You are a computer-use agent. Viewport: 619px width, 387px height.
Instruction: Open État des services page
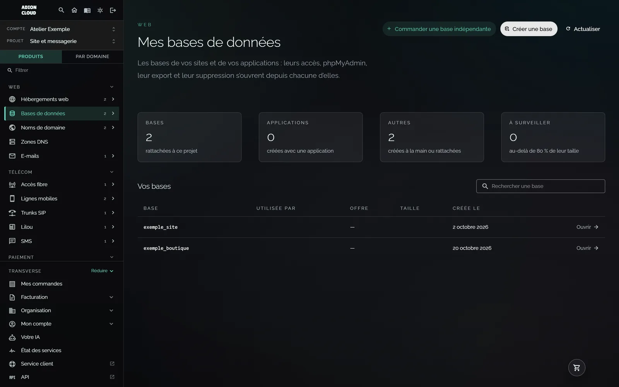(62, 350)
